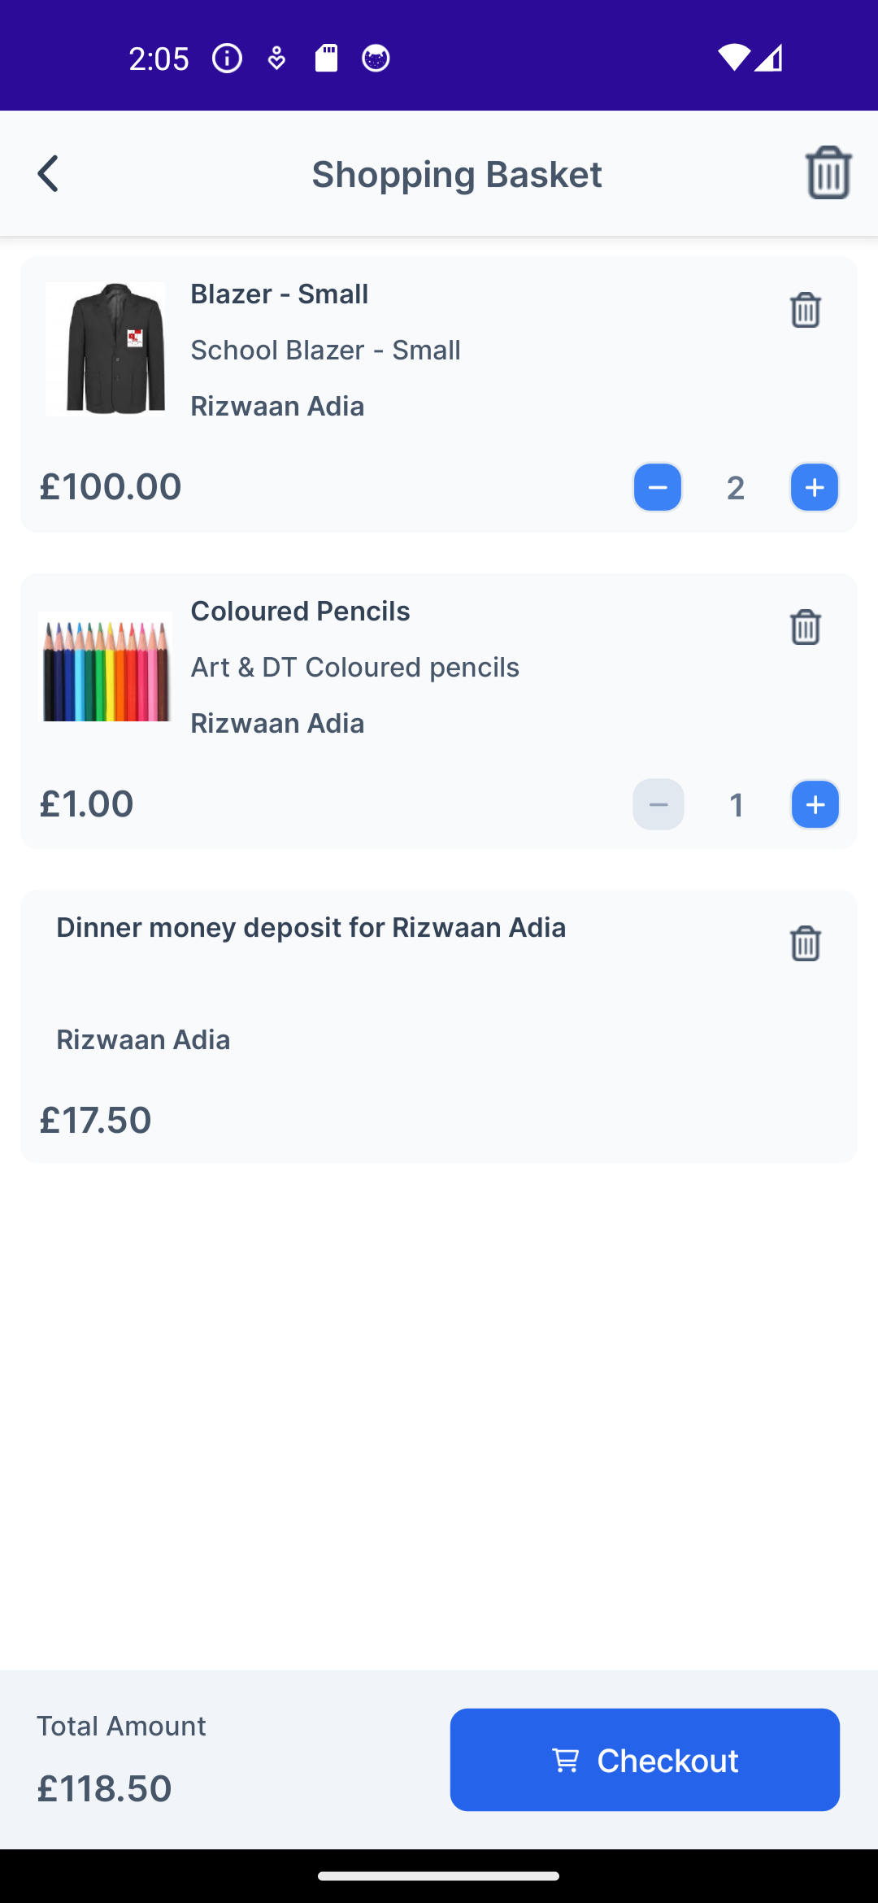The image size is (878, 1903).
Task: Tap the SD card status icon
Action: click(326, 59)
